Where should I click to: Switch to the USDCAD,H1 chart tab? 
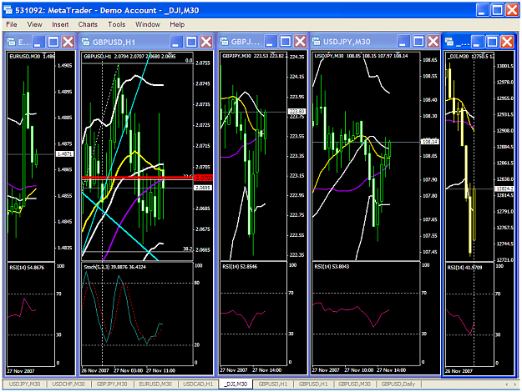198,384
